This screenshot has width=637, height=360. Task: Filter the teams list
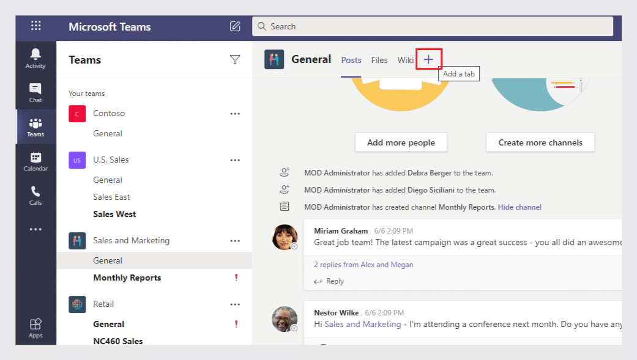(235, 60)
